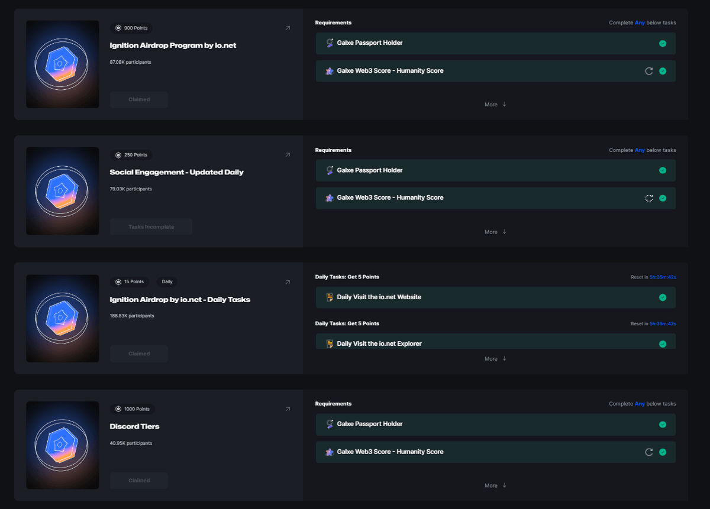
Task: Select Ignition Airdrop Program NFT thumbnail
Action: click(63, 64)
